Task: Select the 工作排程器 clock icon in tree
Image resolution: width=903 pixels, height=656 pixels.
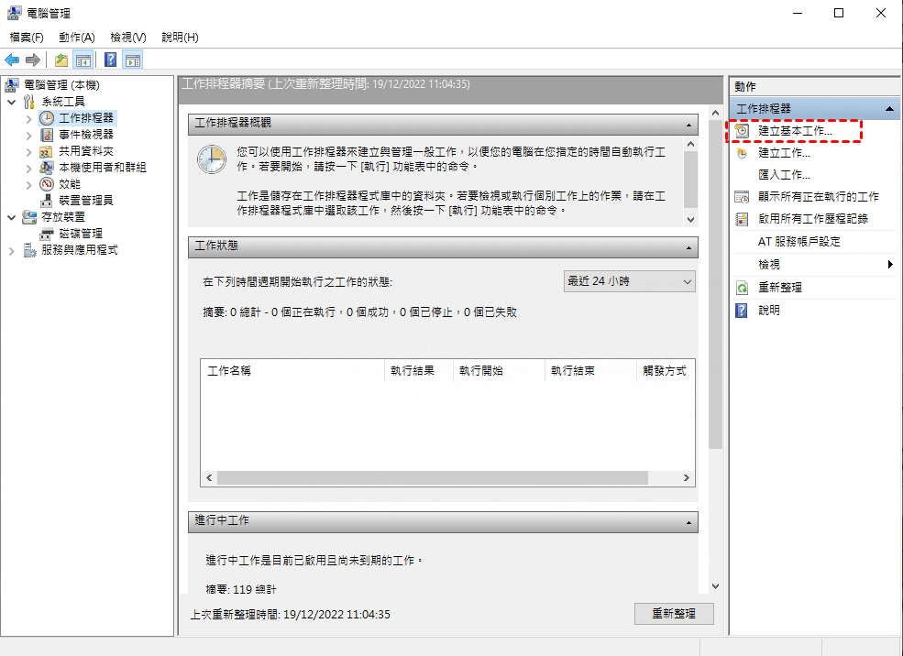Action: (x=47, y=118)
